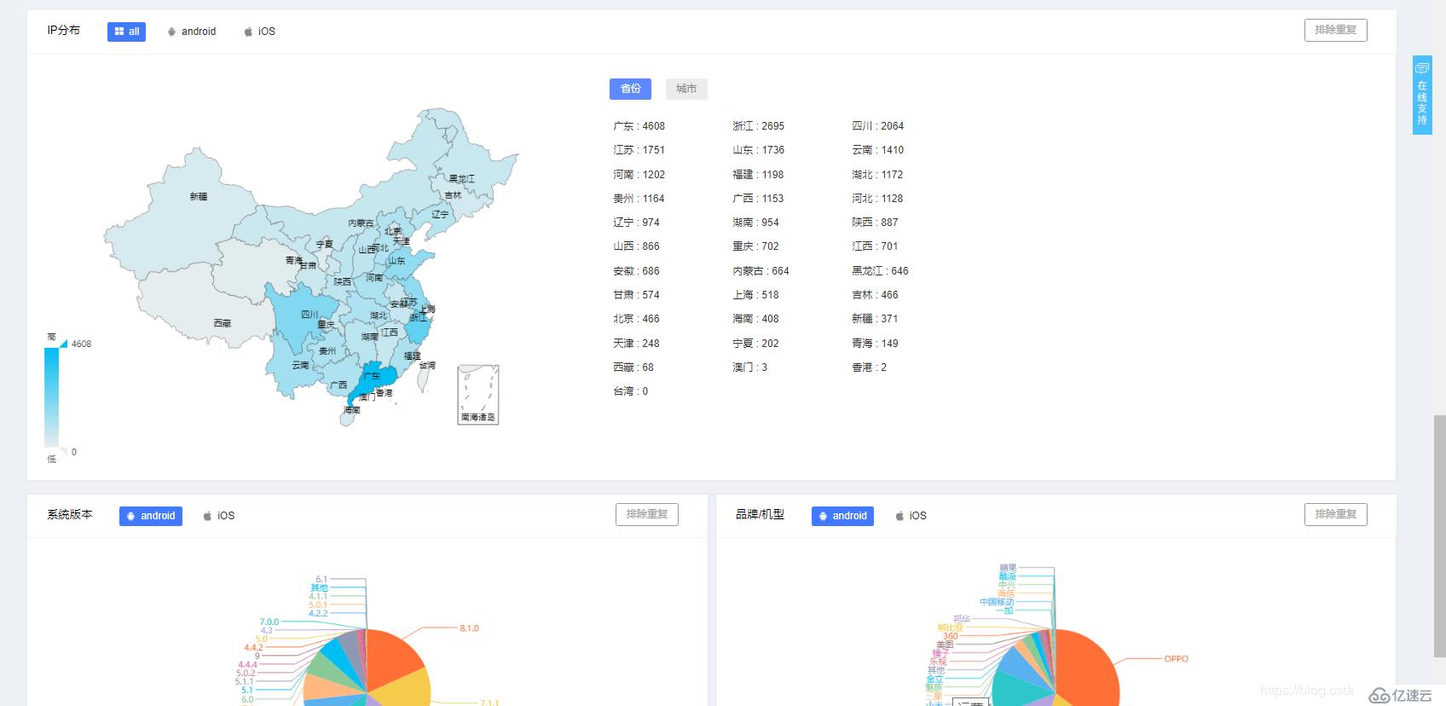Select iOS in 系统版本 panel
1446x706 pixels.
219,516
